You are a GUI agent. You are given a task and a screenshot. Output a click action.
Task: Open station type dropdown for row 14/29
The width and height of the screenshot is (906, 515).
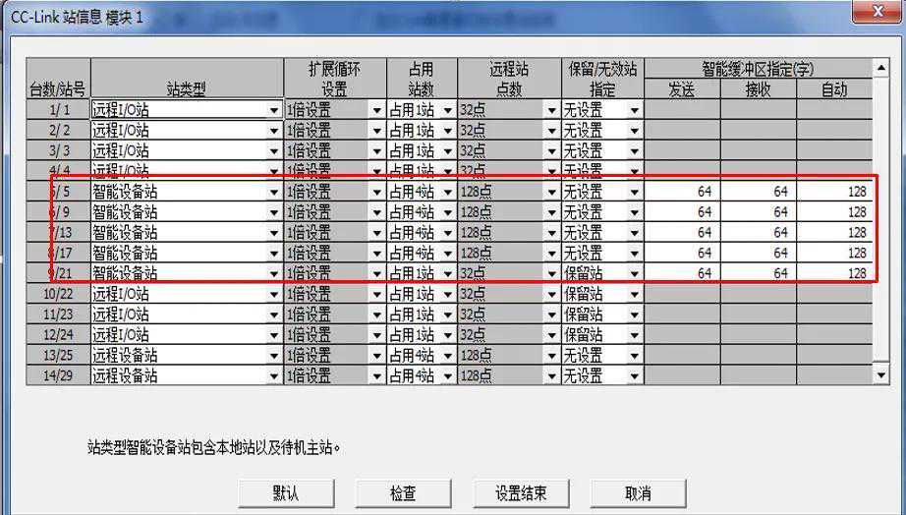pos(274,376)
